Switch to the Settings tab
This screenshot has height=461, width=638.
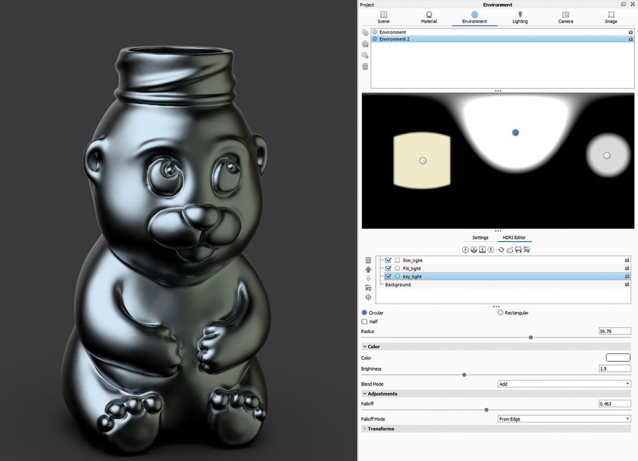point(480,237)
